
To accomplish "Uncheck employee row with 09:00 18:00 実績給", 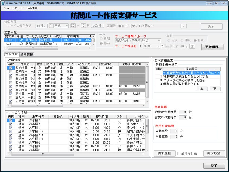I will point(11,68).
